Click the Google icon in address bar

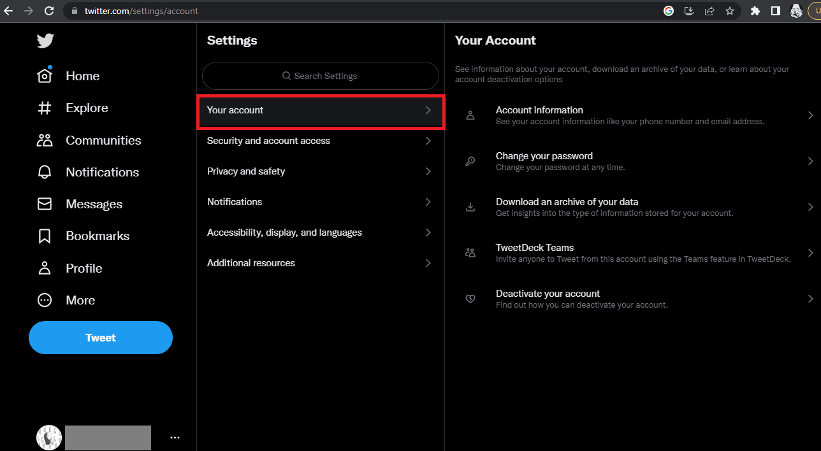(x=669, y=11)
